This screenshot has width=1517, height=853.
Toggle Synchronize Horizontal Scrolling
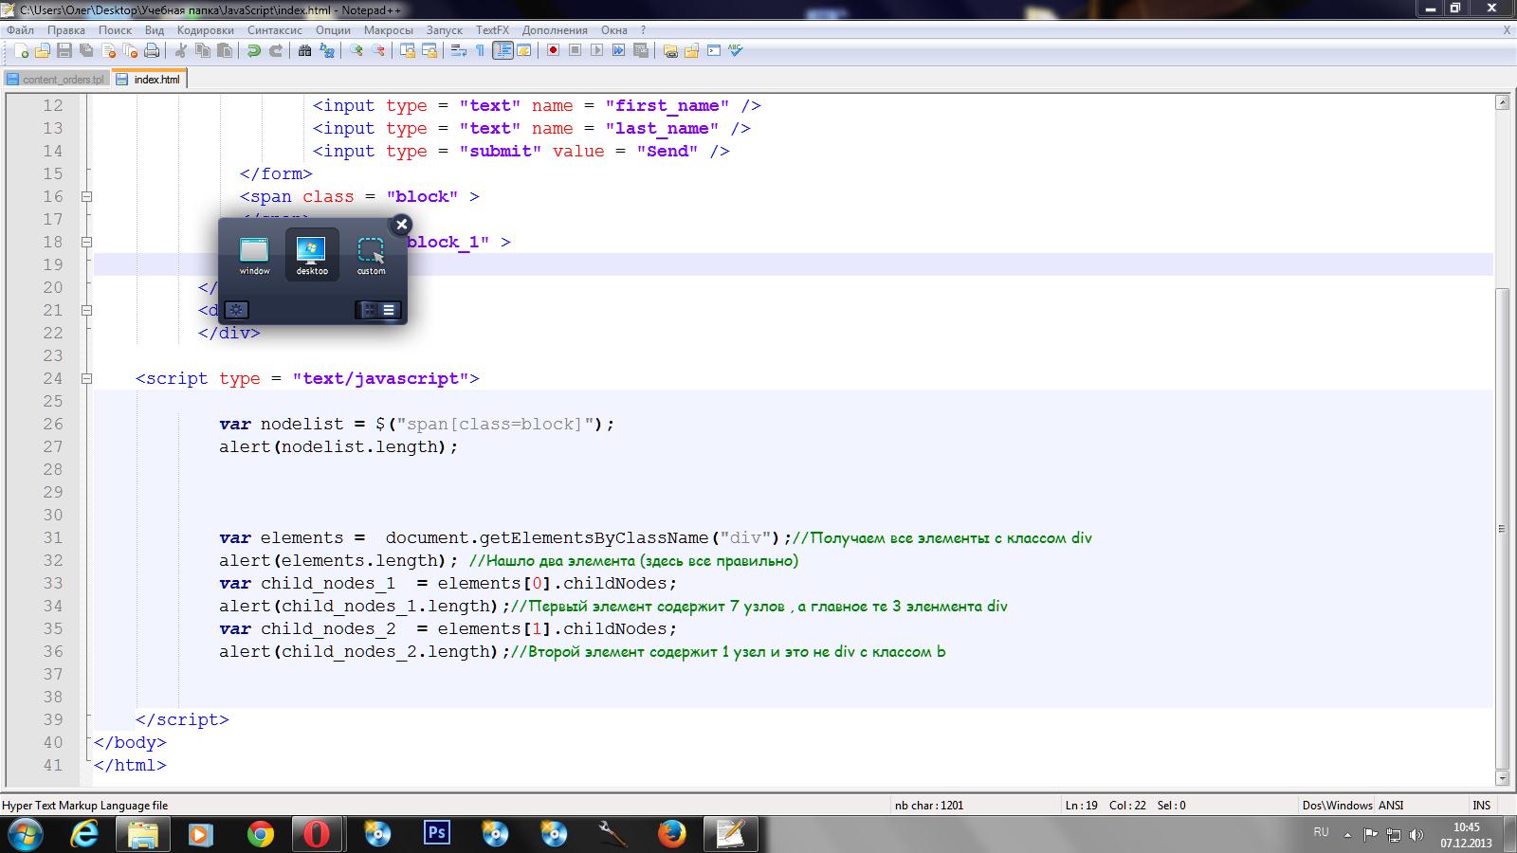tap(430, 50)
